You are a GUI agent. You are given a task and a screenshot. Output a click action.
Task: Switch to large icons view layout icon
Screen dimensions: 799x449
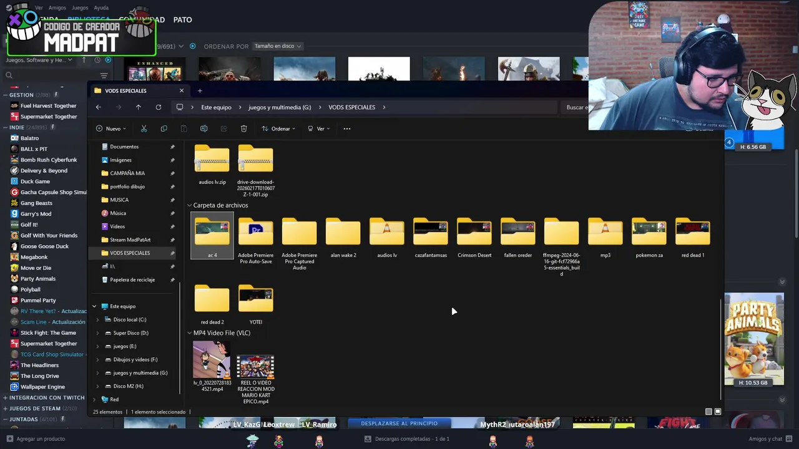click(x=718, y=412)
